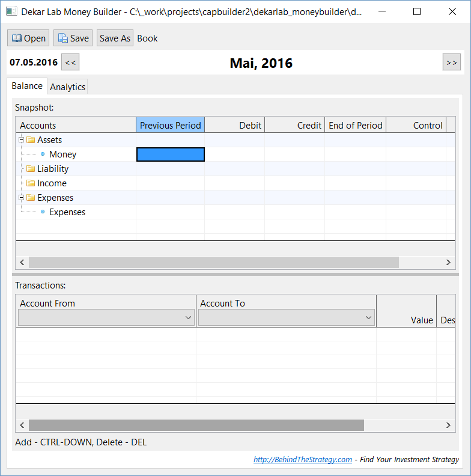Click the Assets folder icon
The width and height of the screenshot is (471, 476).
[31, 139]
